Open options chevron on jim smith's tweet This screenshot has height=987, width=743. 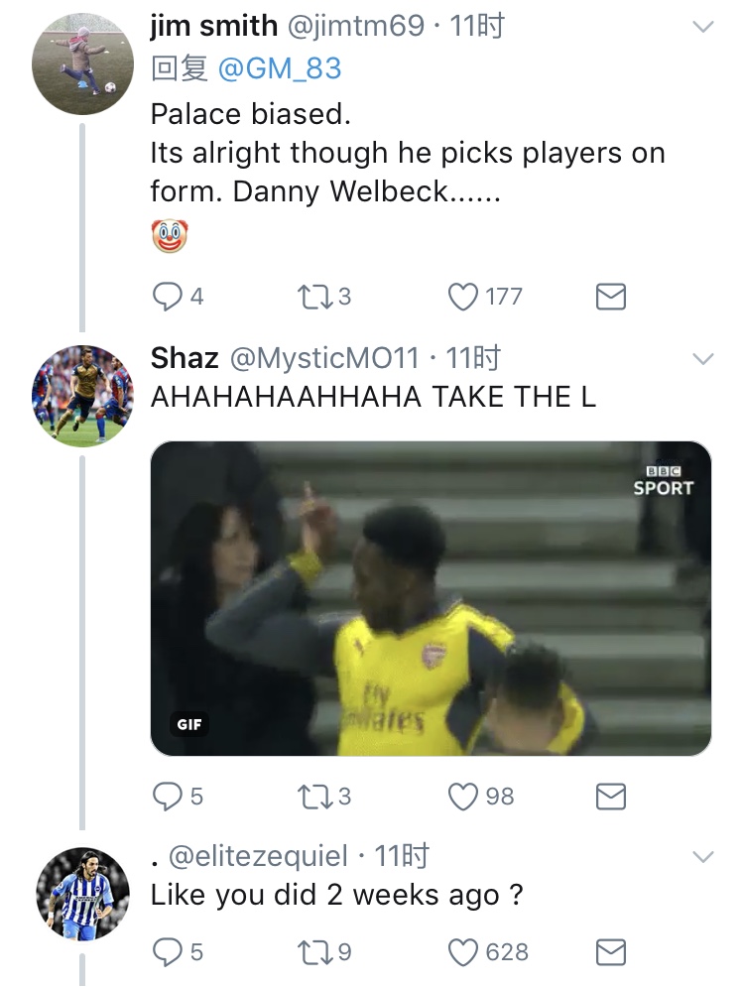[x=702, y=28]
